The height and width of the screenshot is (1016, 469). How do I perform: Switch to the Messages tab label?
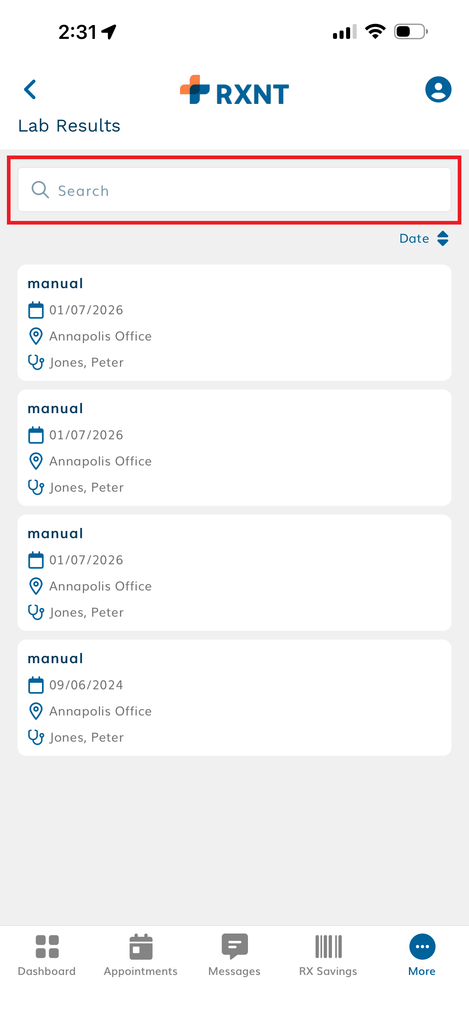(x=234, y=971)
